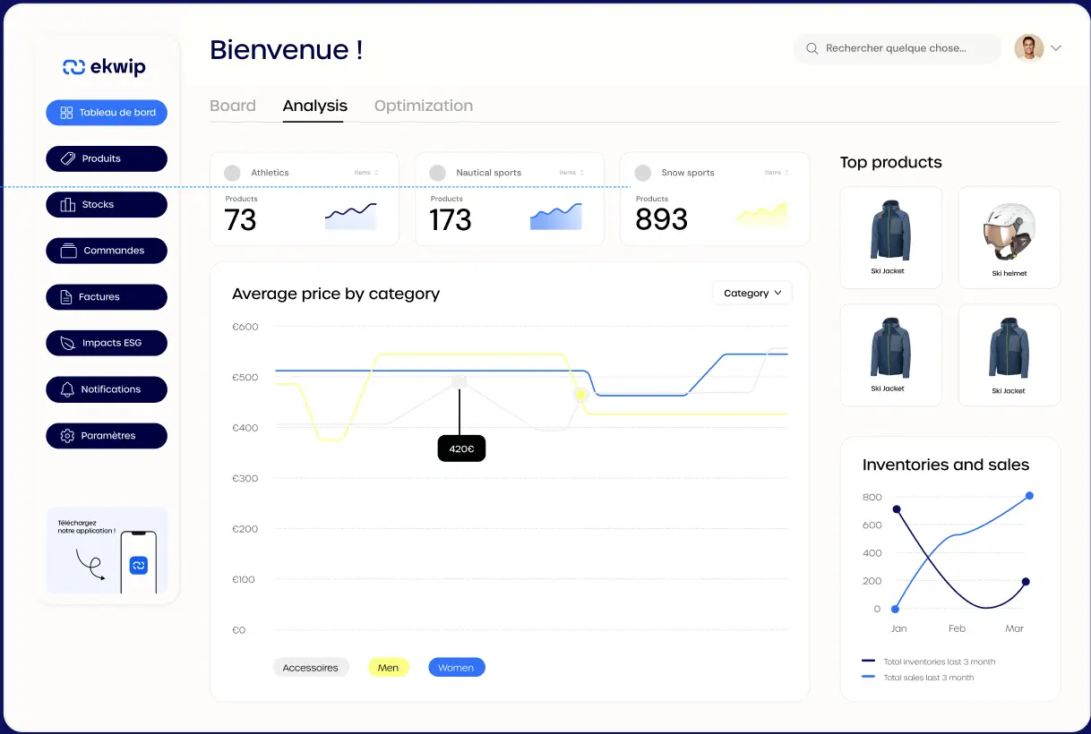Click the Factures document icon

point(66,297)
